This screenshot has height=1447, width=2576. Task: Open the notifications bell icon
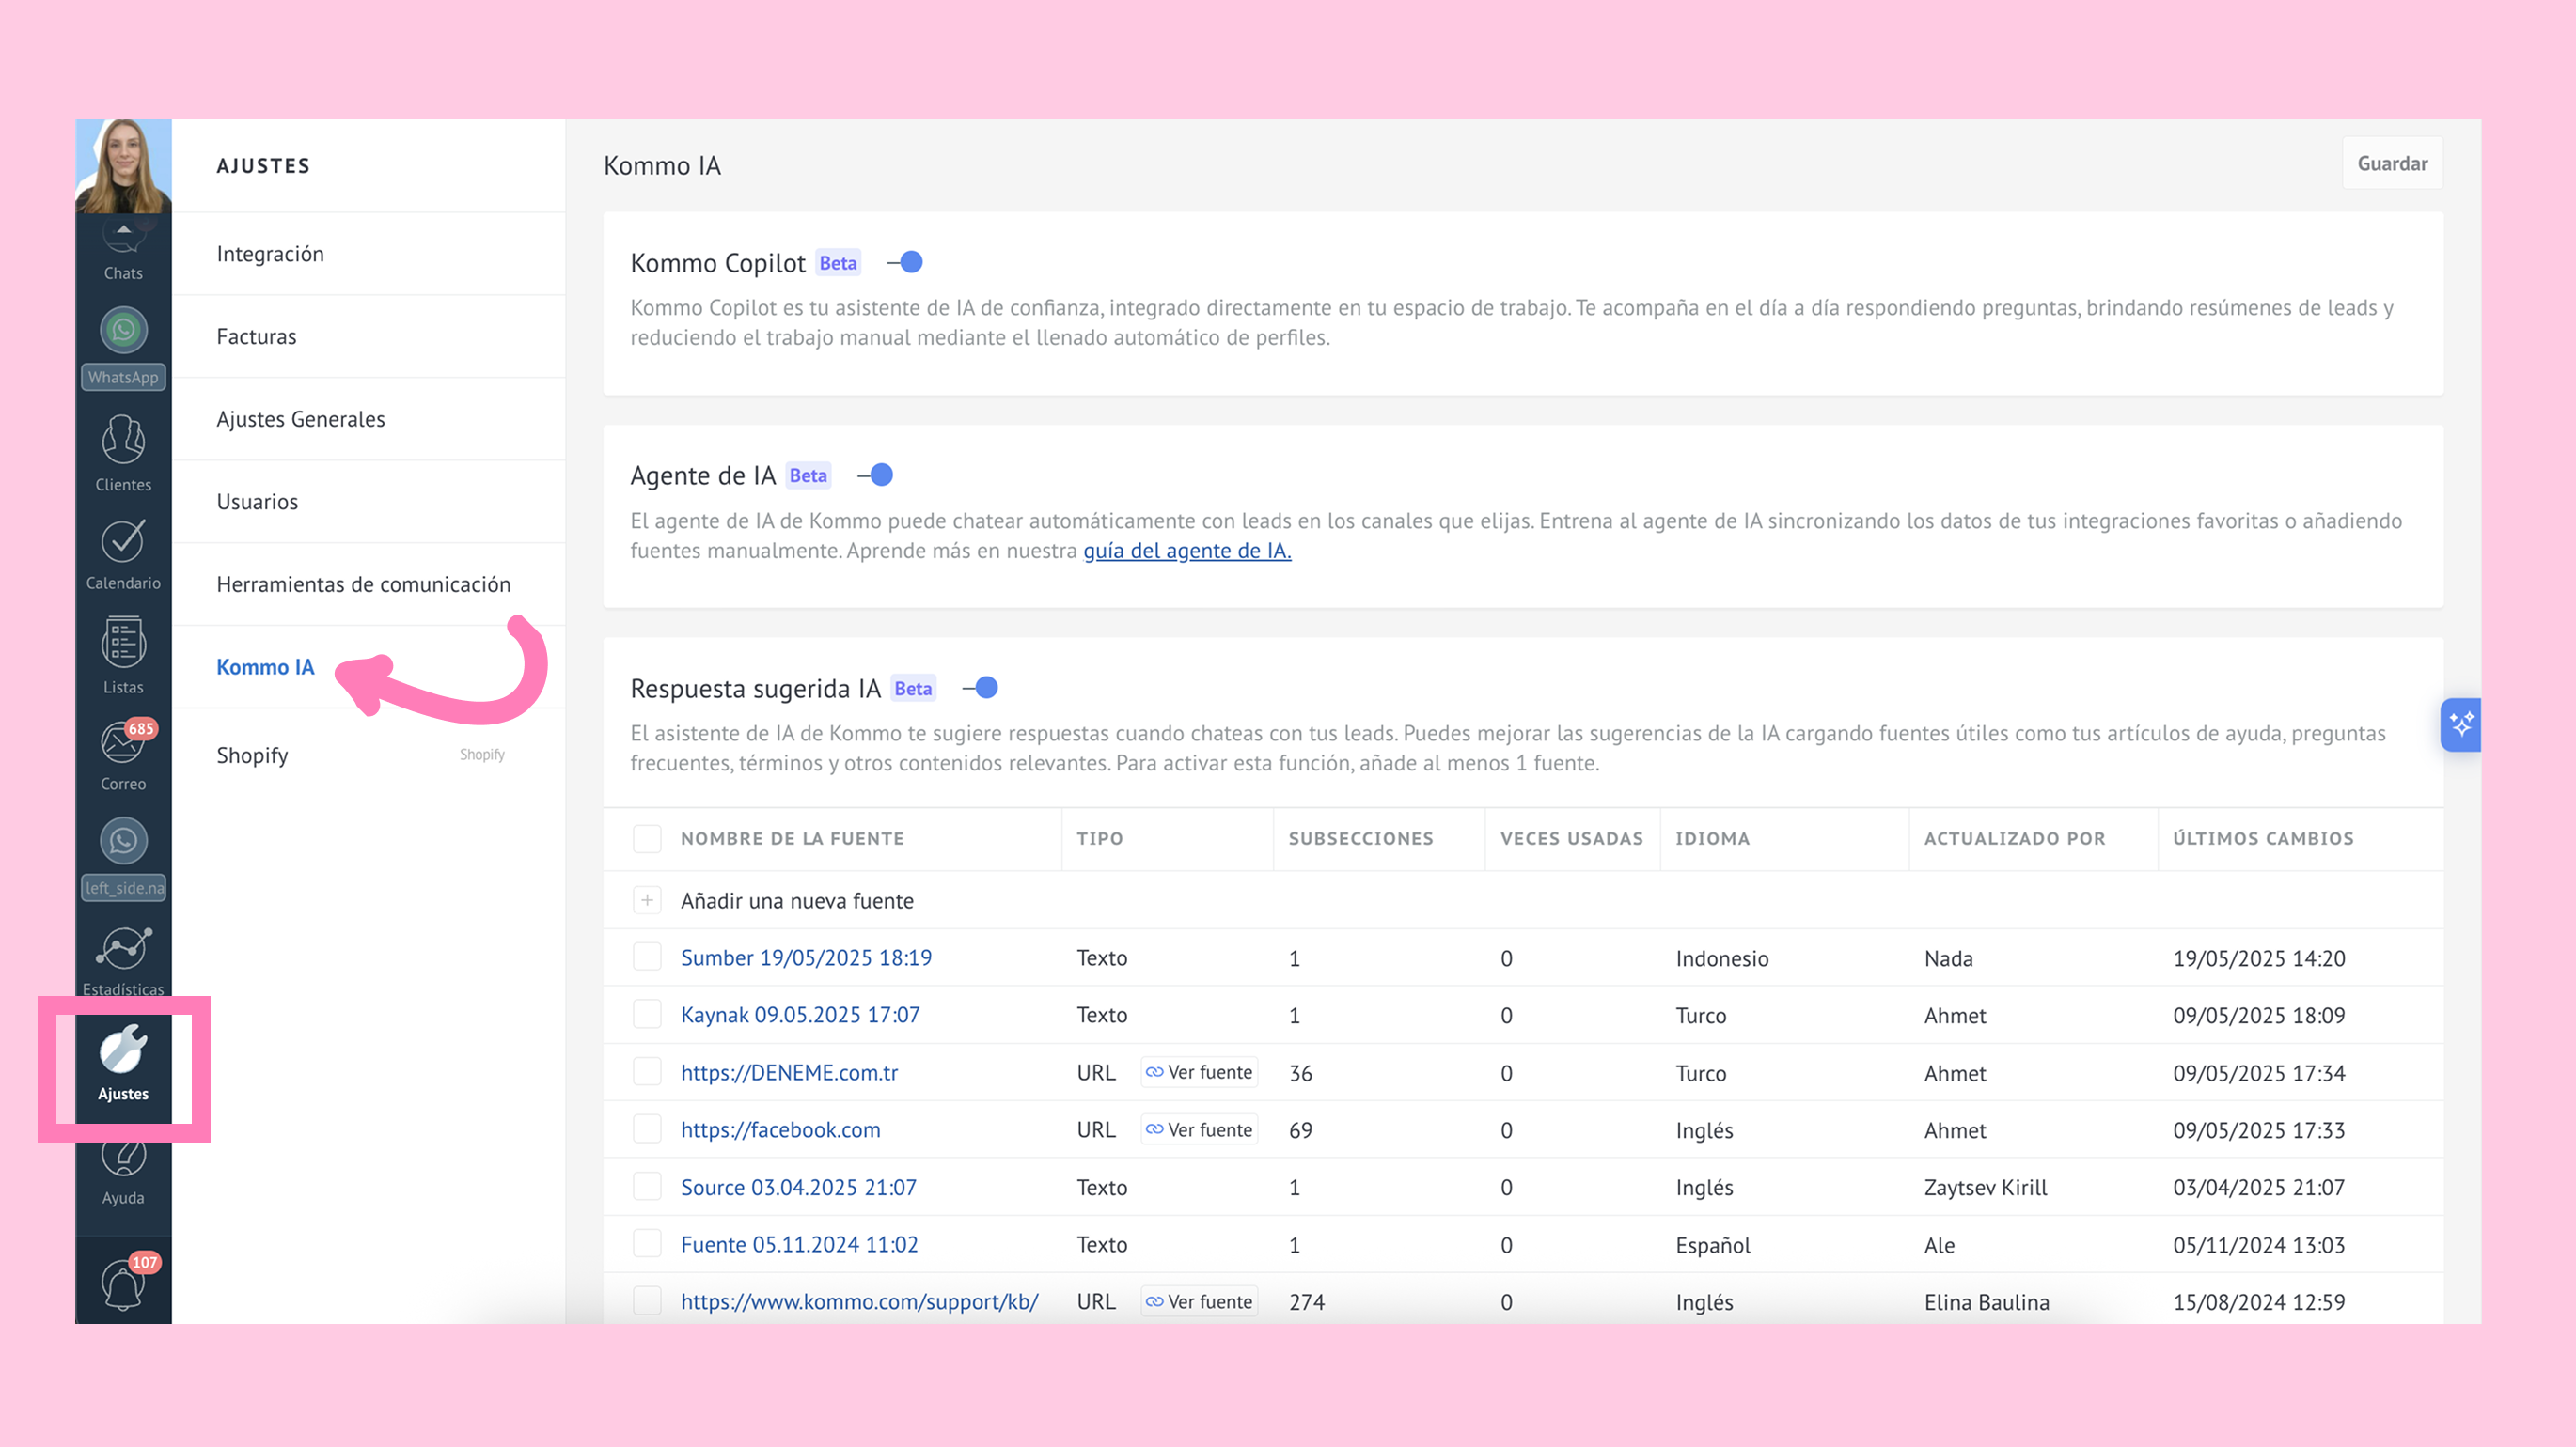(x=123, y=1285)
